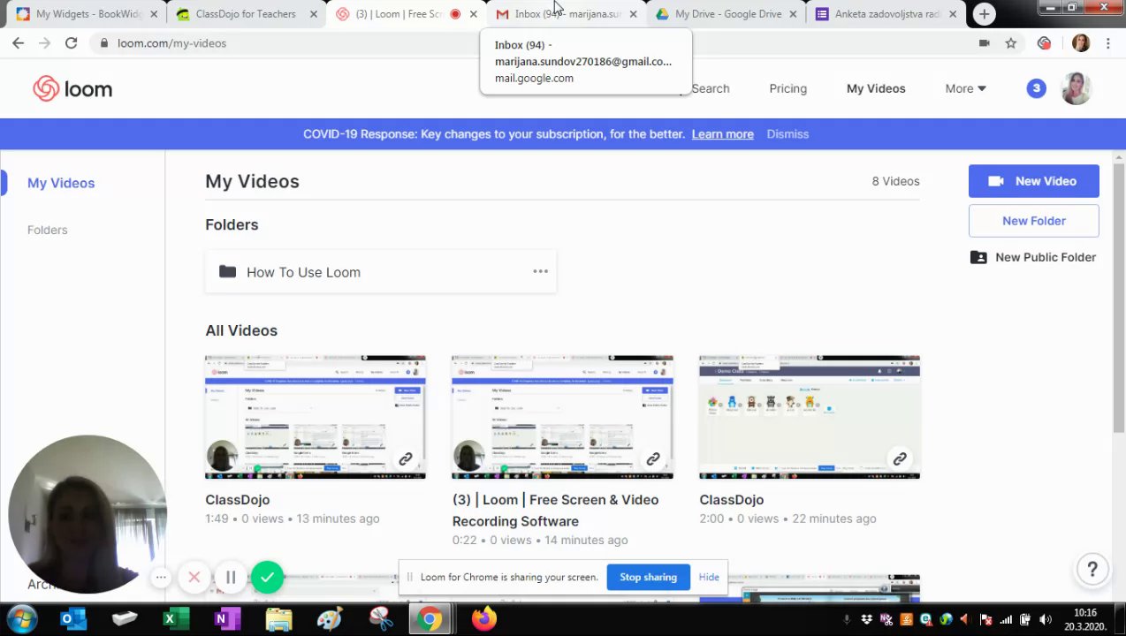Follow the Learn more link

tap(722, 134)
